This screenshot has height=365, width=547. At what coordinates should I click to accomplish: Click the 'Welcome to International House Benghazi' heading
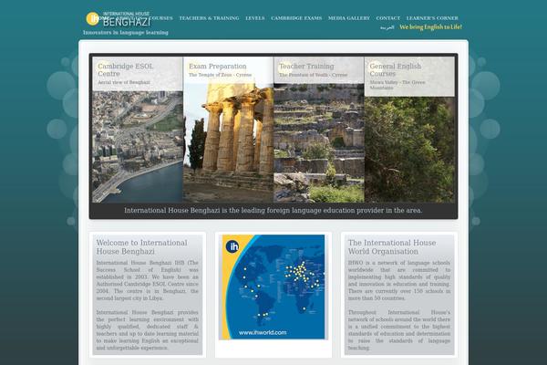[141, 247]
